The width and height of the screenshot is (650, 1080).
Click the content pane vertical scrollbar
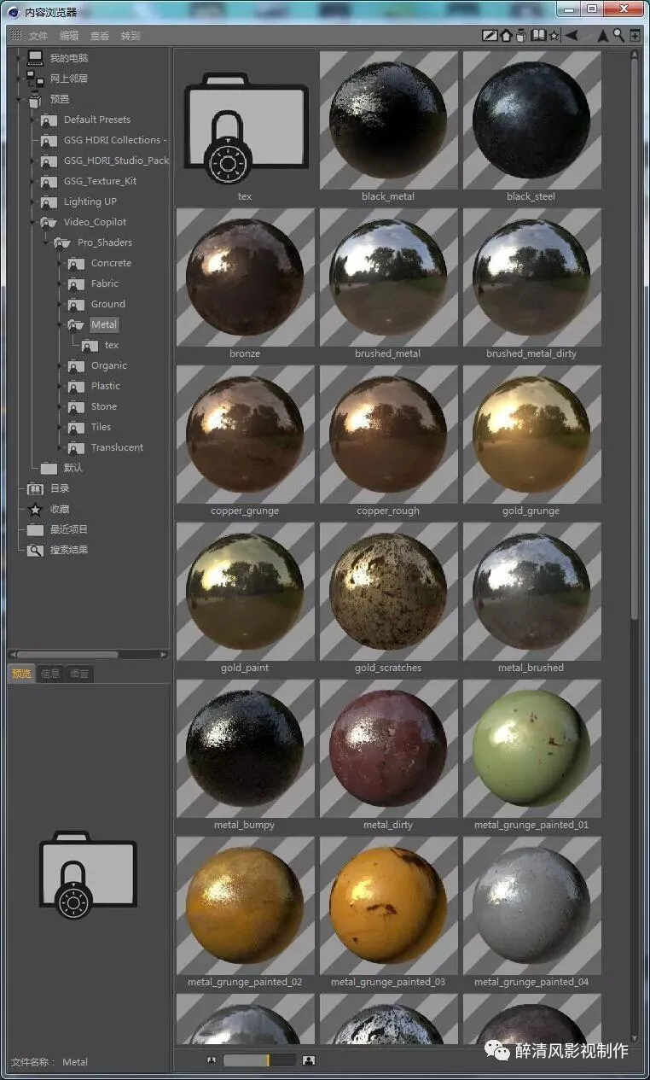(634, 546)
